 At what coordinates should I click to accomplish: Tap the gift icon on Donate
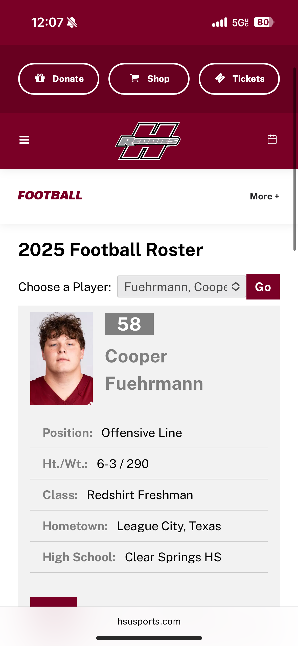click(40, 78)
